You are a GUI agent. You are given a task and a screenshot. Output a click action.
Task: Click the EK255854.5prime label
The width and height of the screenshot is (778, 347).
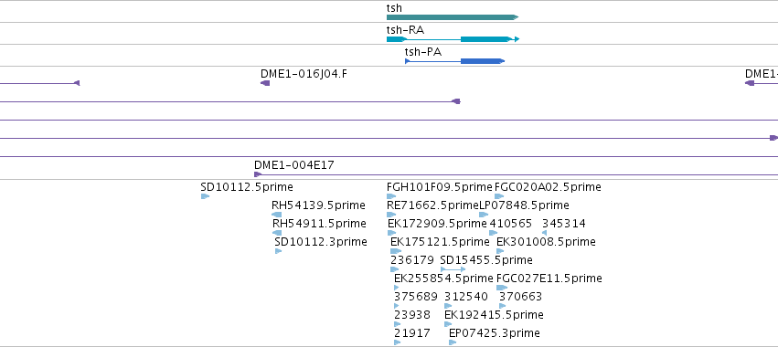pyautogui.click(x=443, y=279)
